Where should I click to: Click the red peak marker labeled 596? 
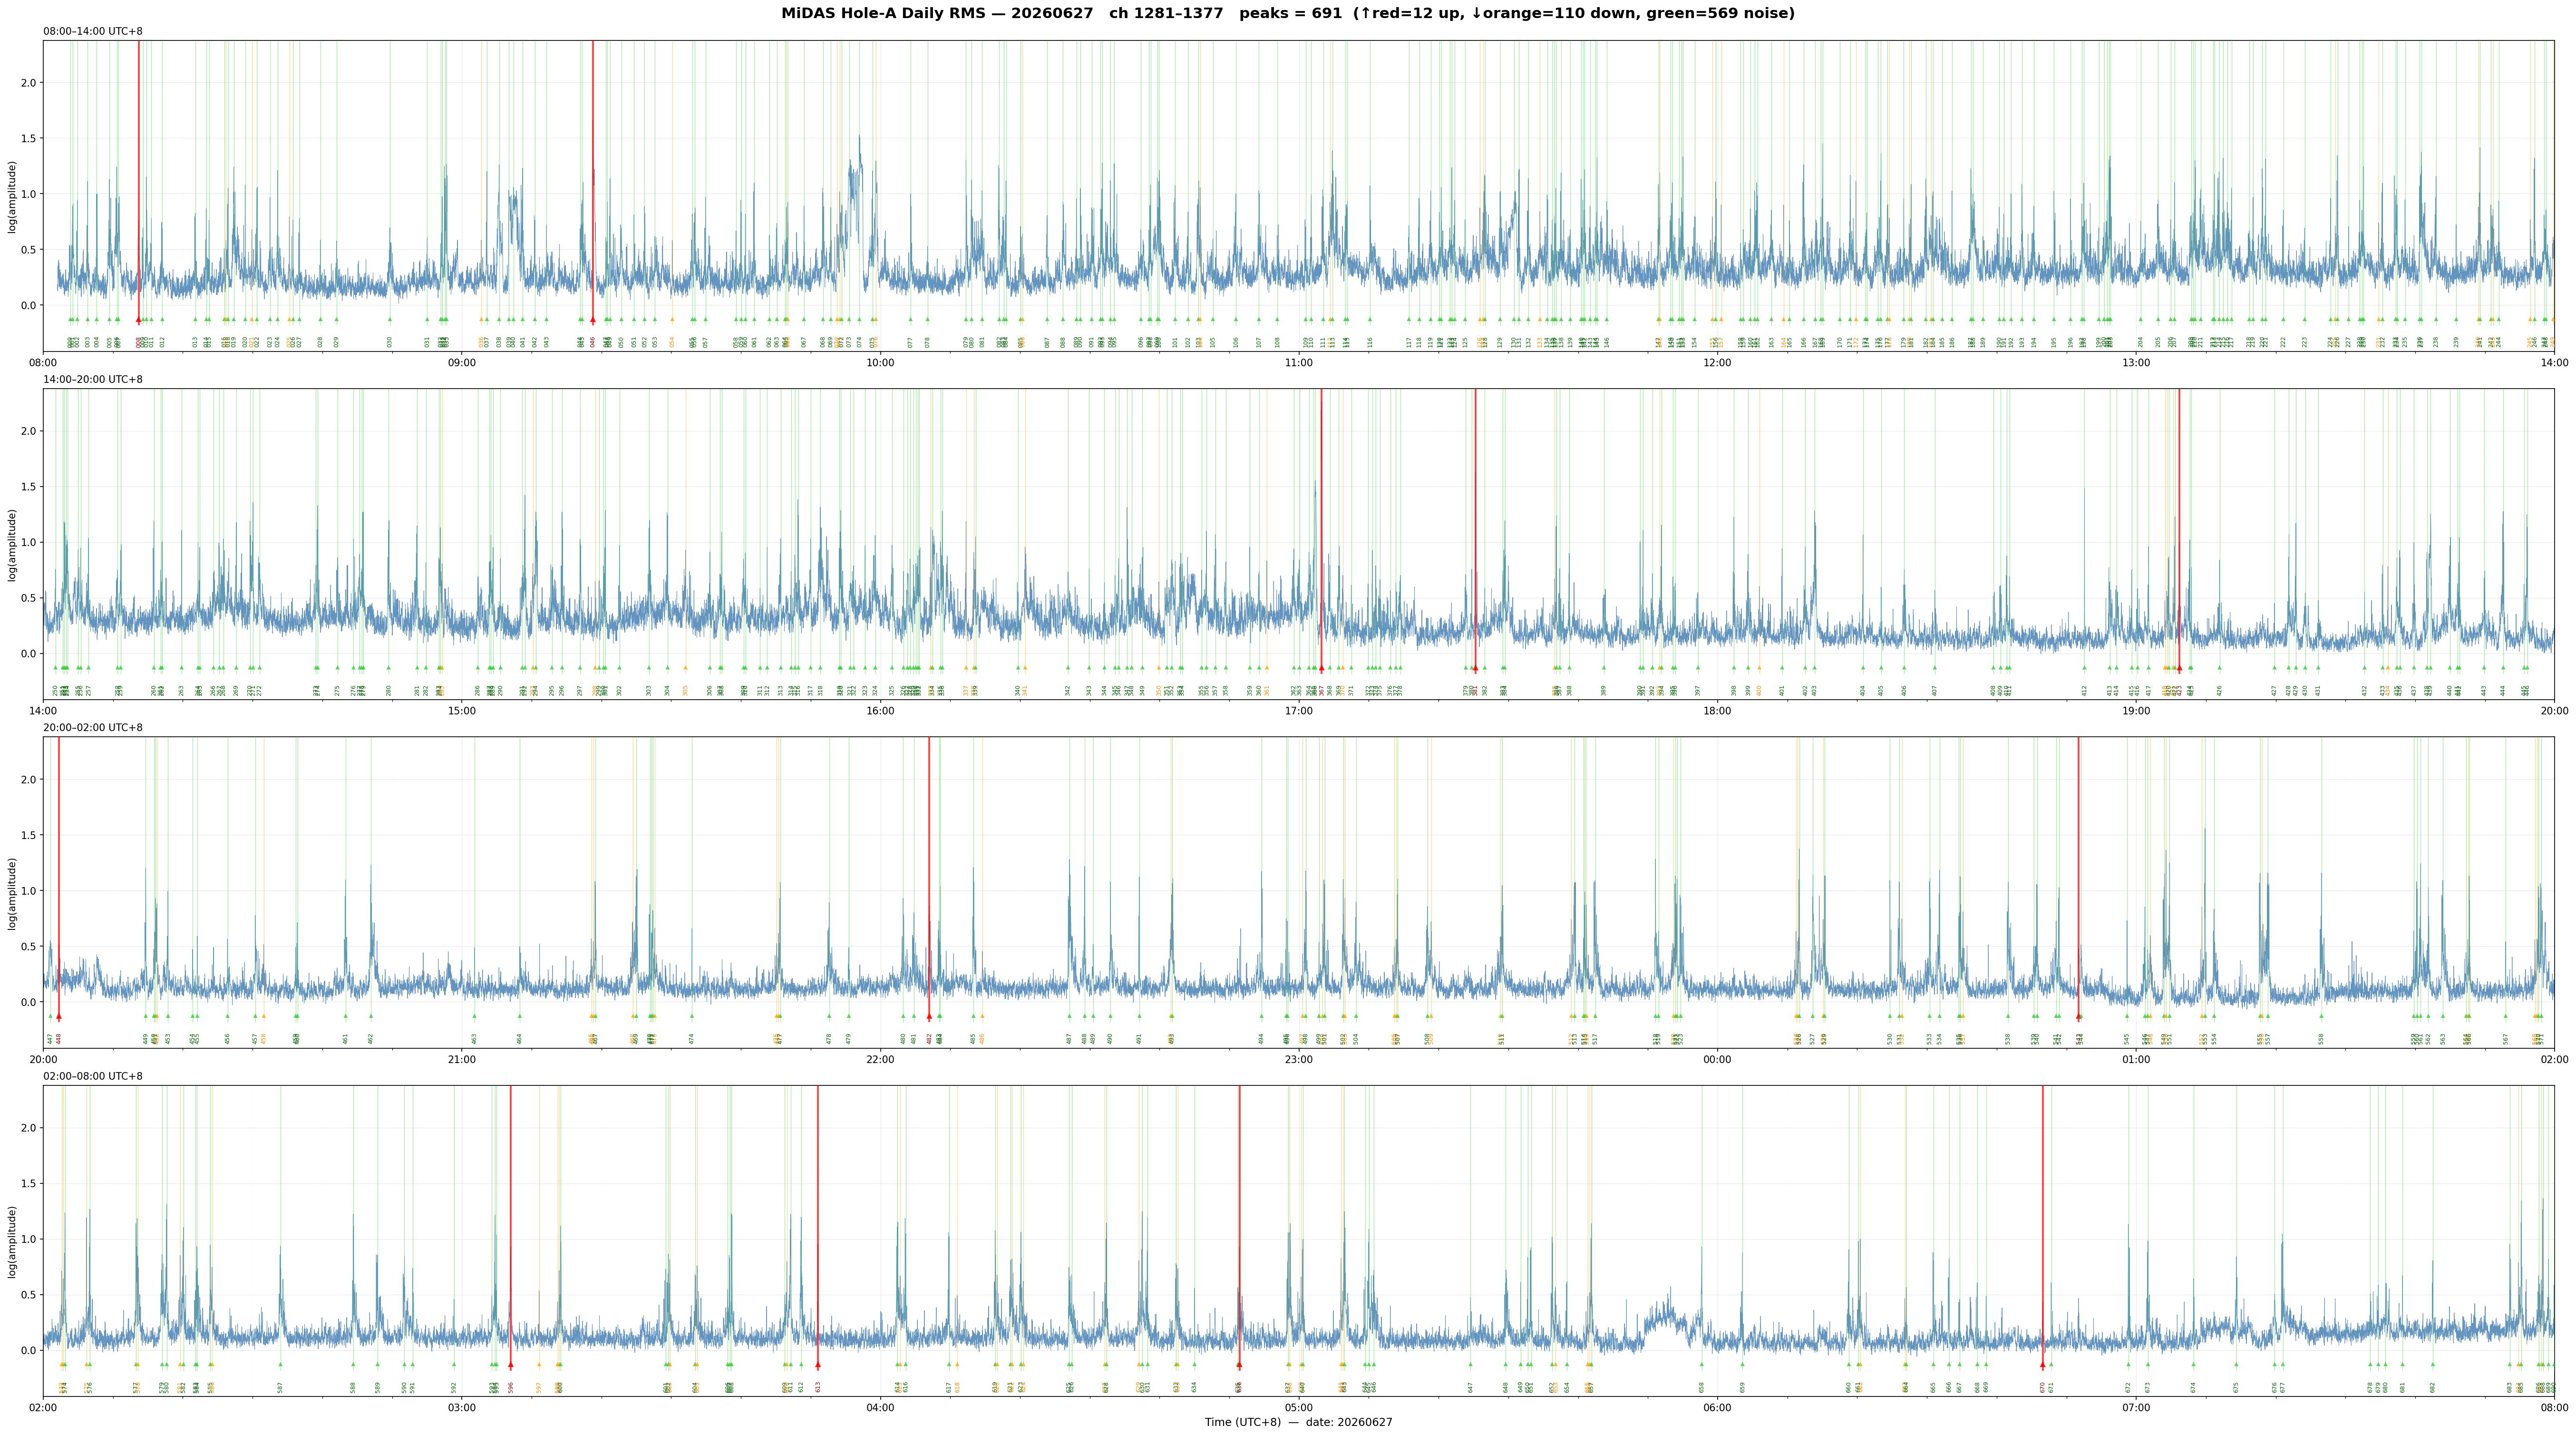point(511,1365)
